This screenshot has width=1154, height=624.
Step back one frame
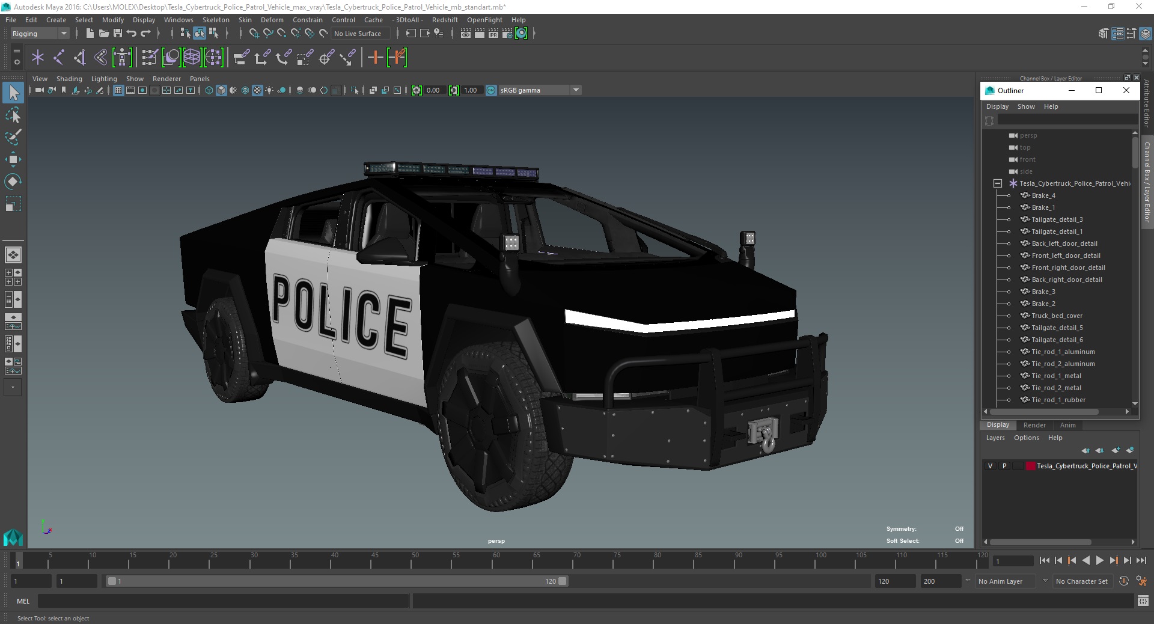tap(1058, 560)
